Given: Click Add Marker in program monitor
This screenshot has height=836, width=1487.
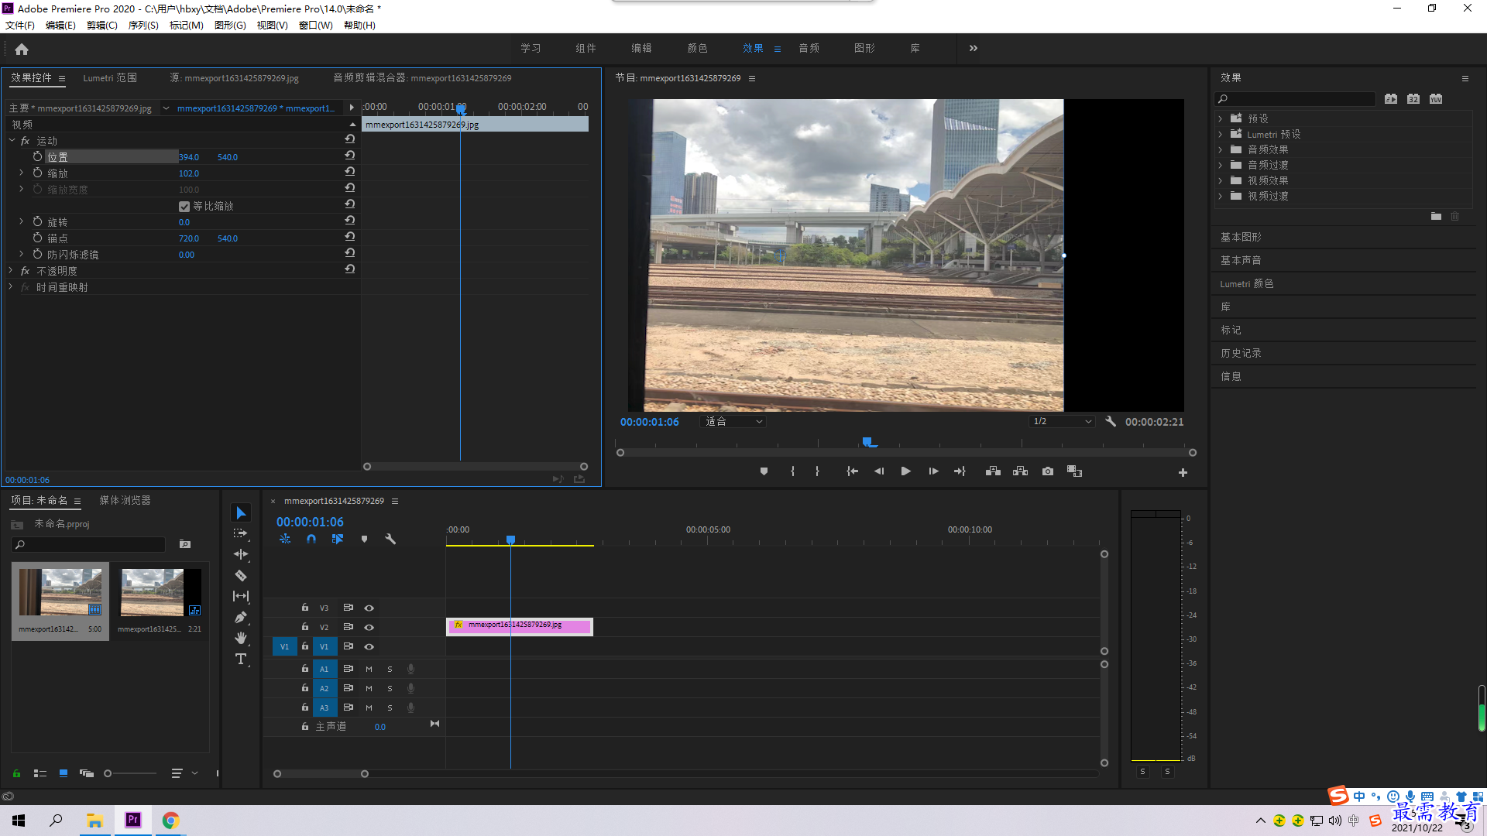Looking at the screenshot, I should 764,471.
